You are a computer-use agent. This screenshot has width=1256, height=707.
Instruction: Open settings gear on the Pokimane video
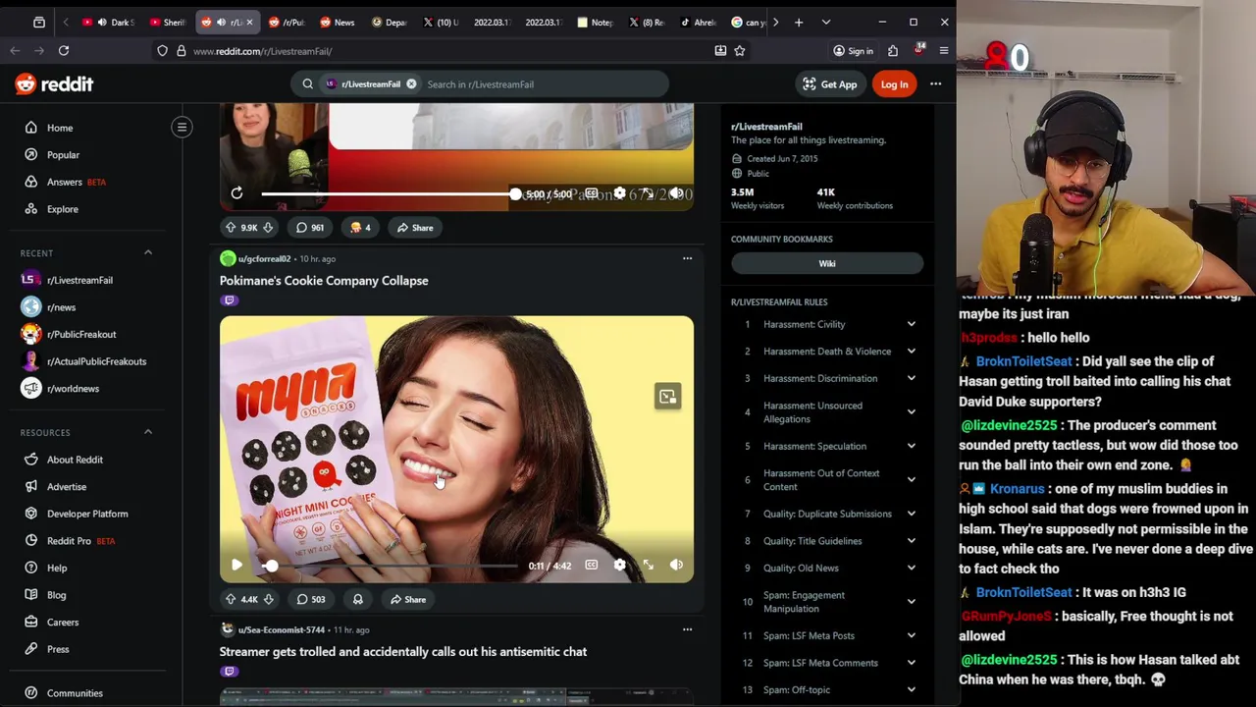pos(619,566)
